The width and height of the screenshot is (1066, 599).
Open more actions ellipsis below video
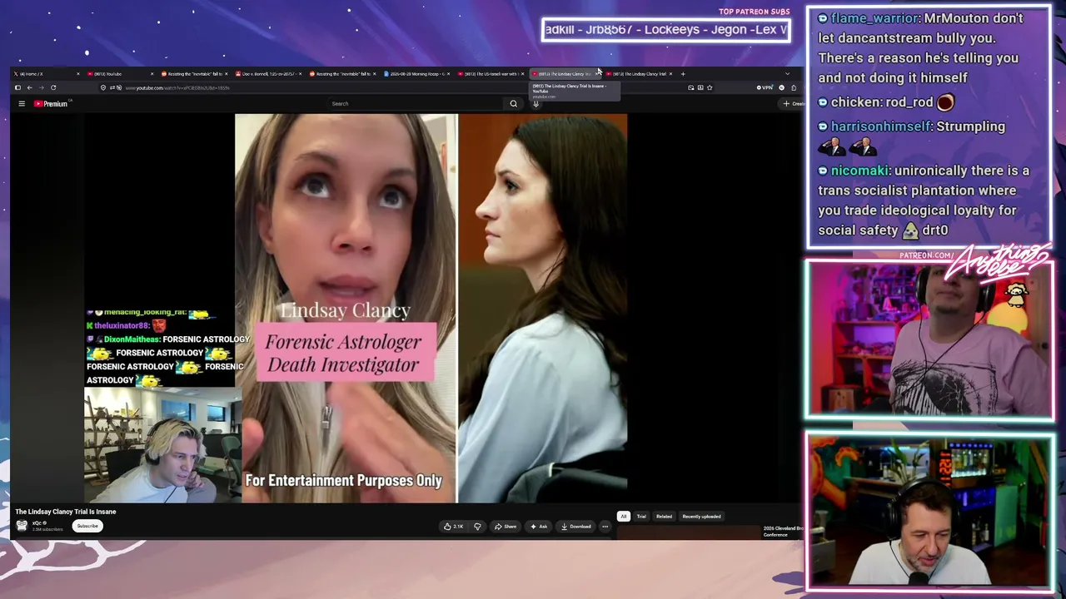(x=605, y=527)
